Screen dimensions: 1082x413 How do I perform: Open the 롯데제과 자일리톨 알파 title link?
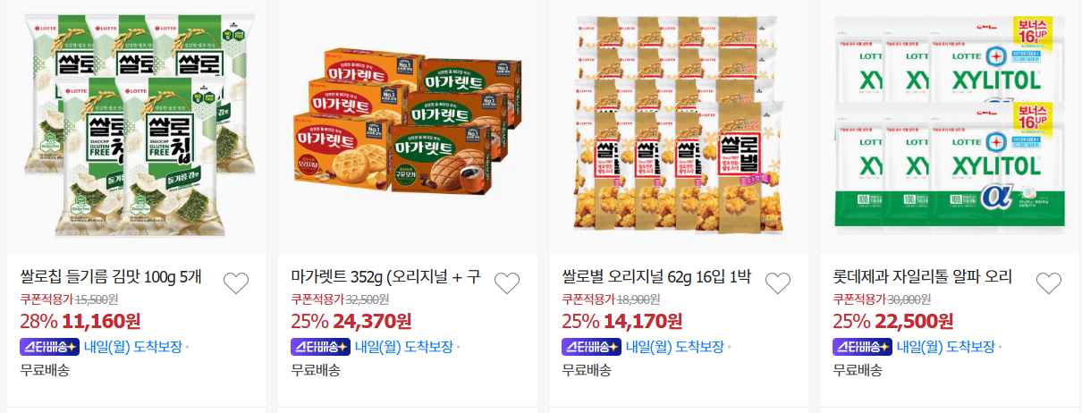click(x=923, y=277)
